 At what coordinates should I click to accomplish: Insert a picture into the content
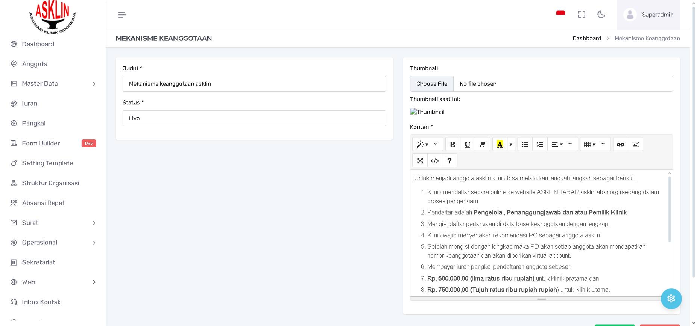click(635, 145)
